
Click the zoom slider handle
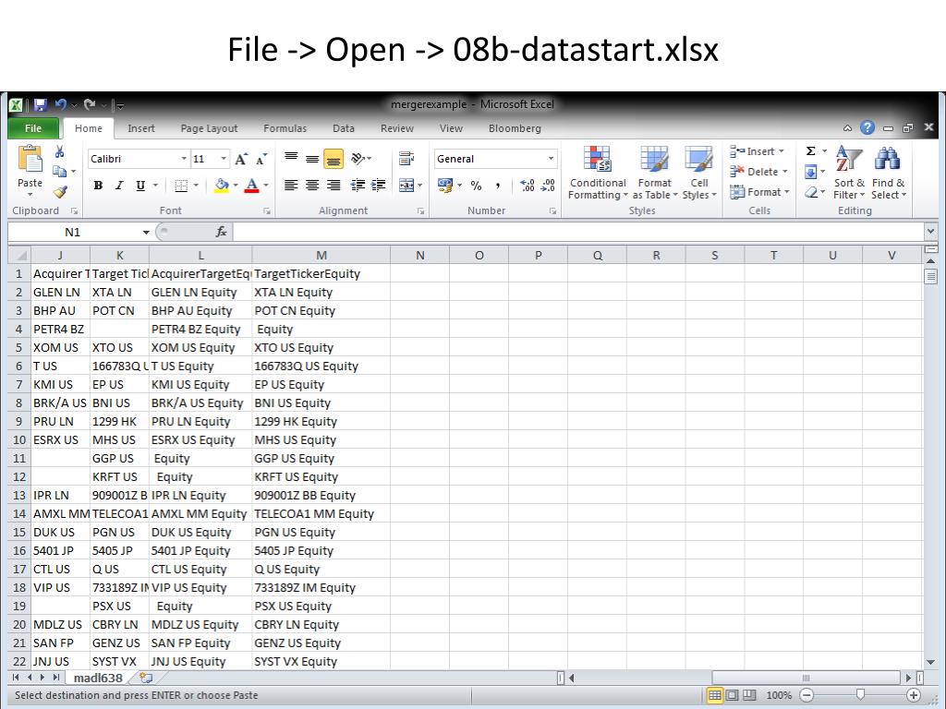click(x=860, y=695)
